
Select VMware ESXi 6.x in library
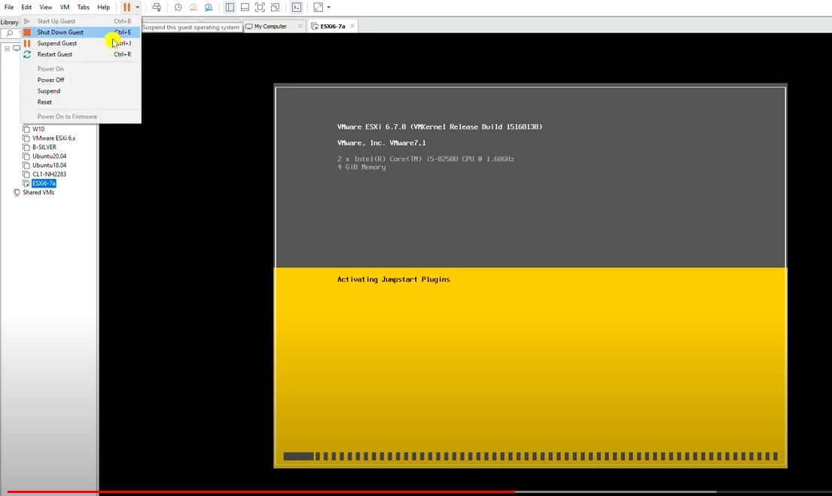pyautogui.click(x=54, y=138)
